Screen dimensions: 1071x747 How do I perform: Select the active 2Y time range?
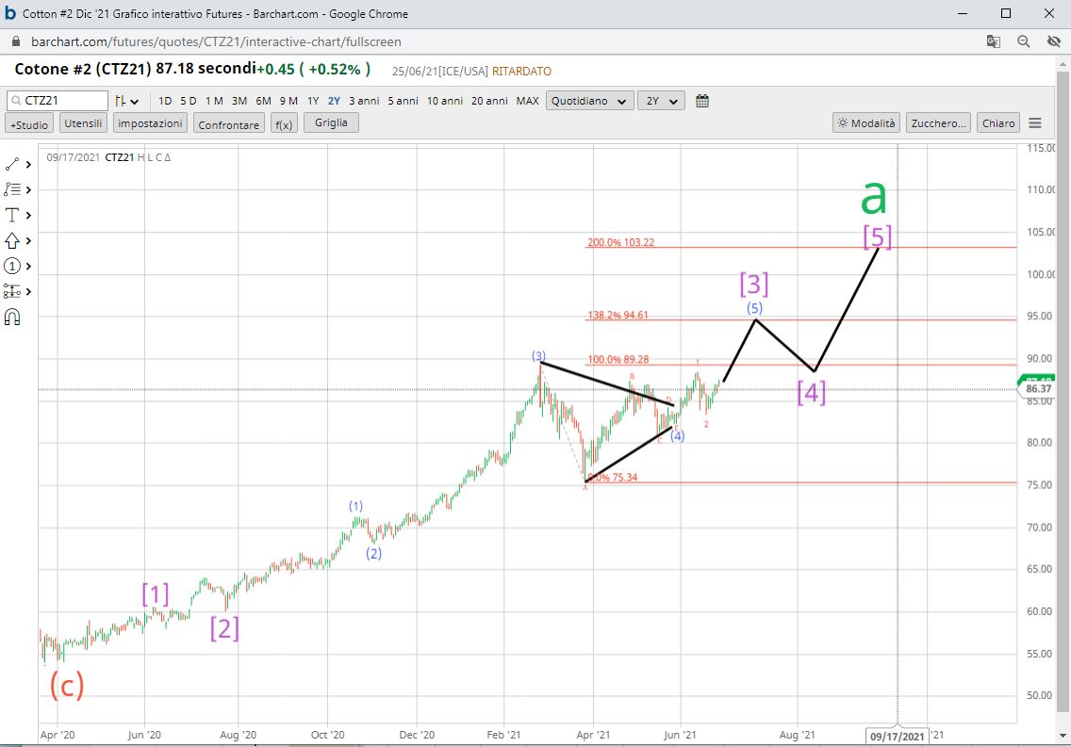tap(334, 101)
